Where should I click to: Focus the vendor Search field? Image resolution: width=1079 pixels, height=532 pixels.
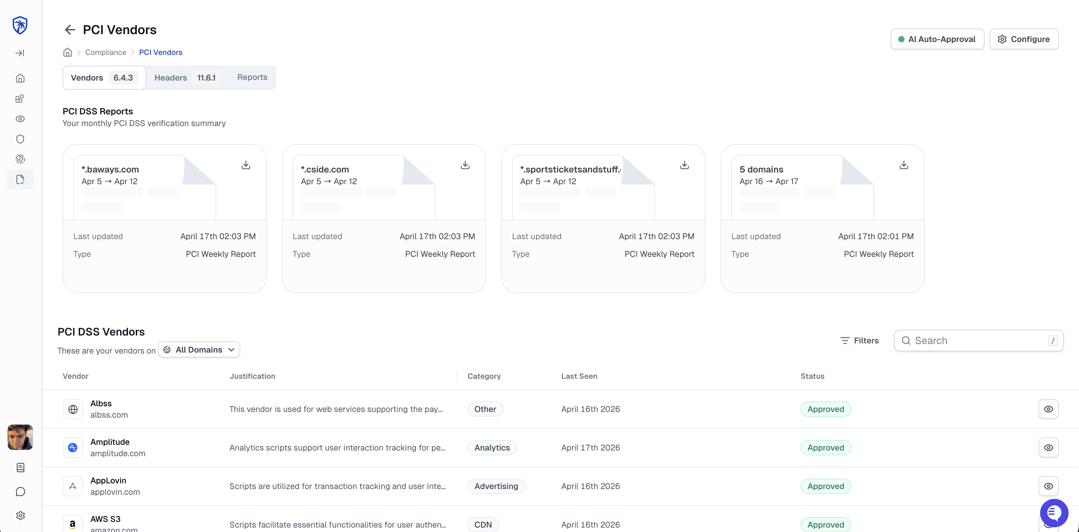(978, 341)
